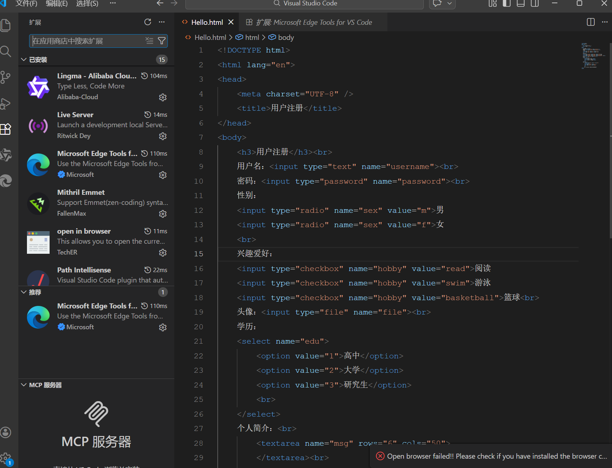Open Microsoft Edge Tools activity bar icon
This screenshot has width=612, height=468.
(6, 181)
